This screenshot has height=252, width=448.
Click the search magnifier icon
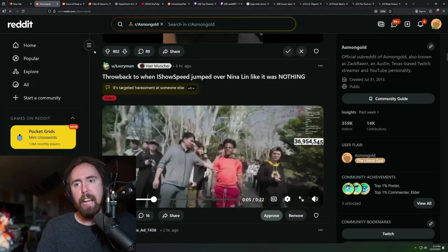tap(120, 24)
